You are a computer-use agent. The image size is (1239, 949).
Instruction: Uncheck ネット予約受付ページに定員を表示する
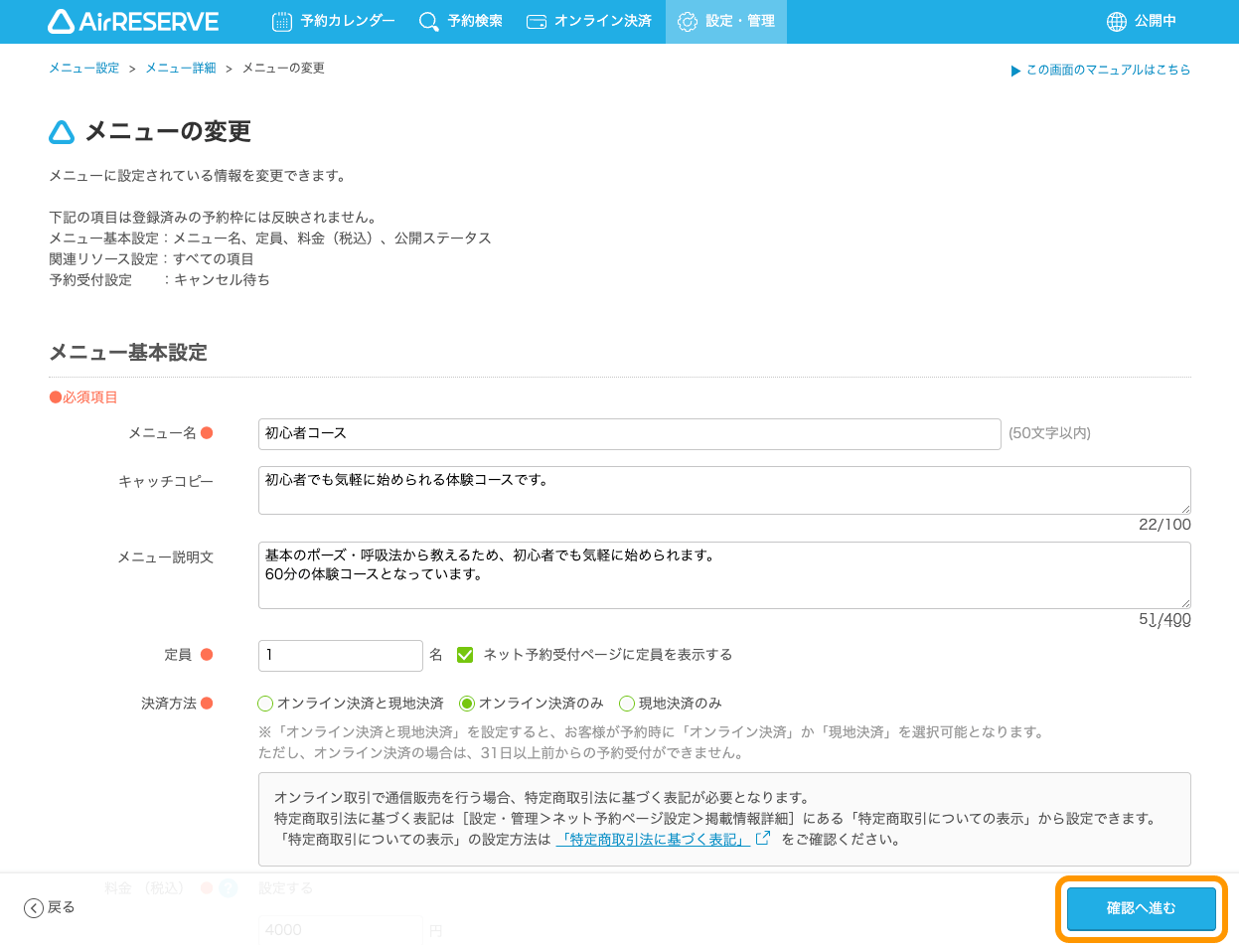point(465,655)
